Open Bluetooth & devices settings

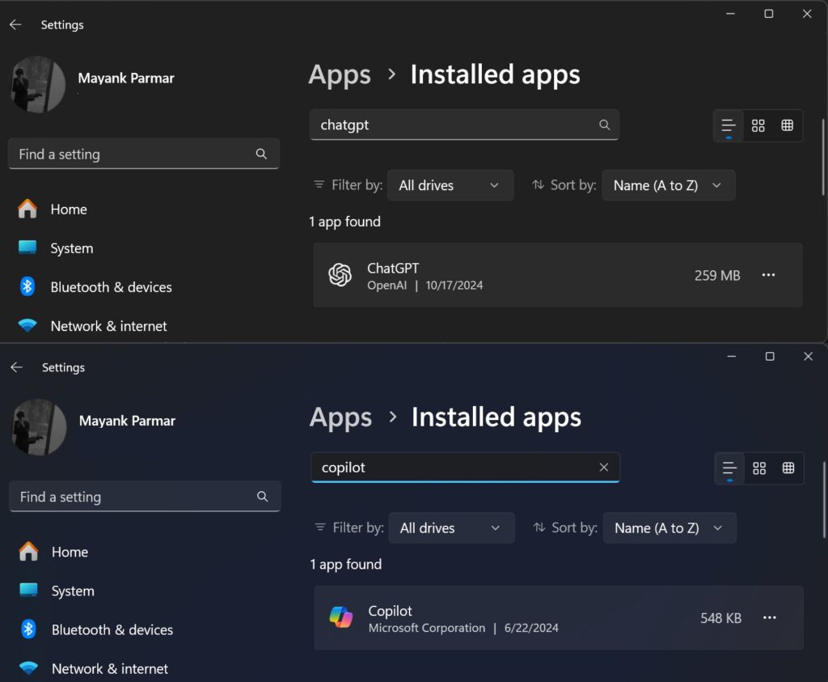click(x=111, y=286)
